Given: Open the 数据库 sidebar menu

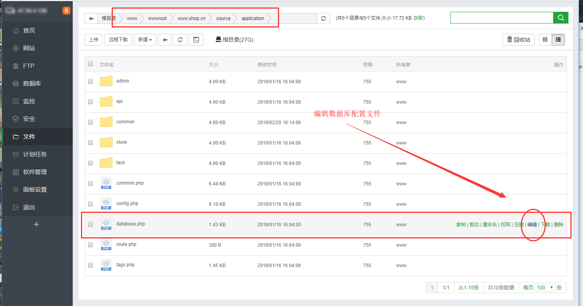Looking at the screenshot, I should tap(32, 84).
